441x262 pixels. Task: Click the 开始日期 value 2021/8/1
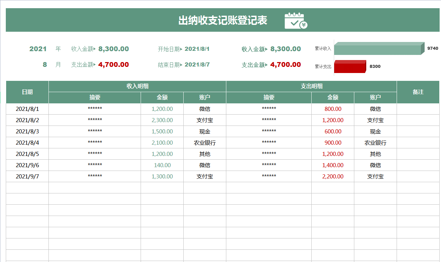[x=197, y=49]
